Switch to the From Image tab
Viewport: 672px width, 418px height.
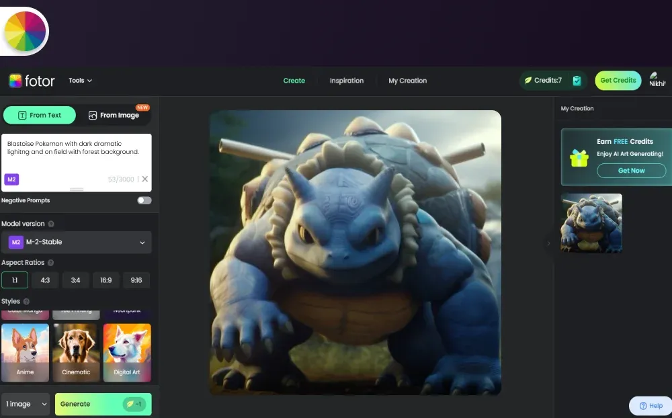tap(114, 116)
